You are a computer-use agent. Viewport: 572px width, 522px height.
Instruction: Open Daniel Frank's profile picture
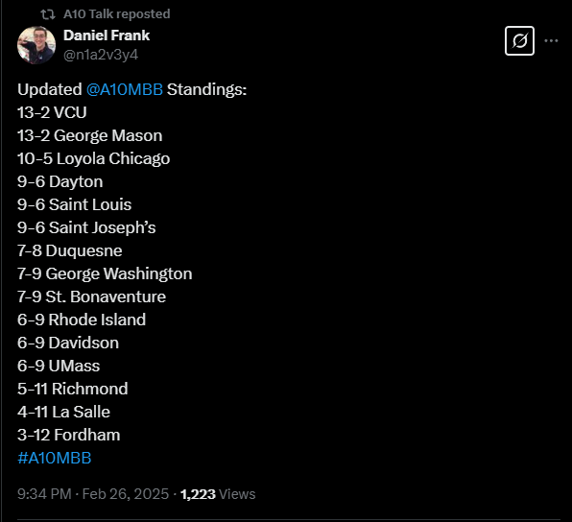[x=36, y=45]
